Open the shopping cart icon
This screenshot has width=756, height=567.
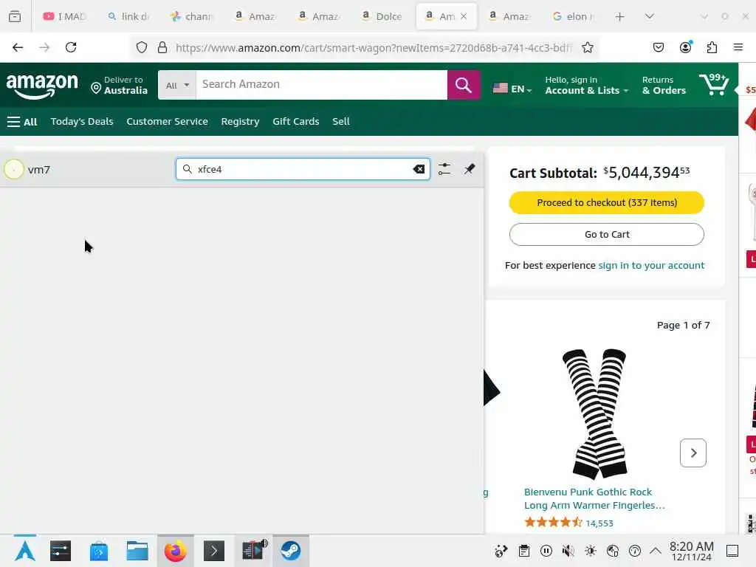[714, 85]
